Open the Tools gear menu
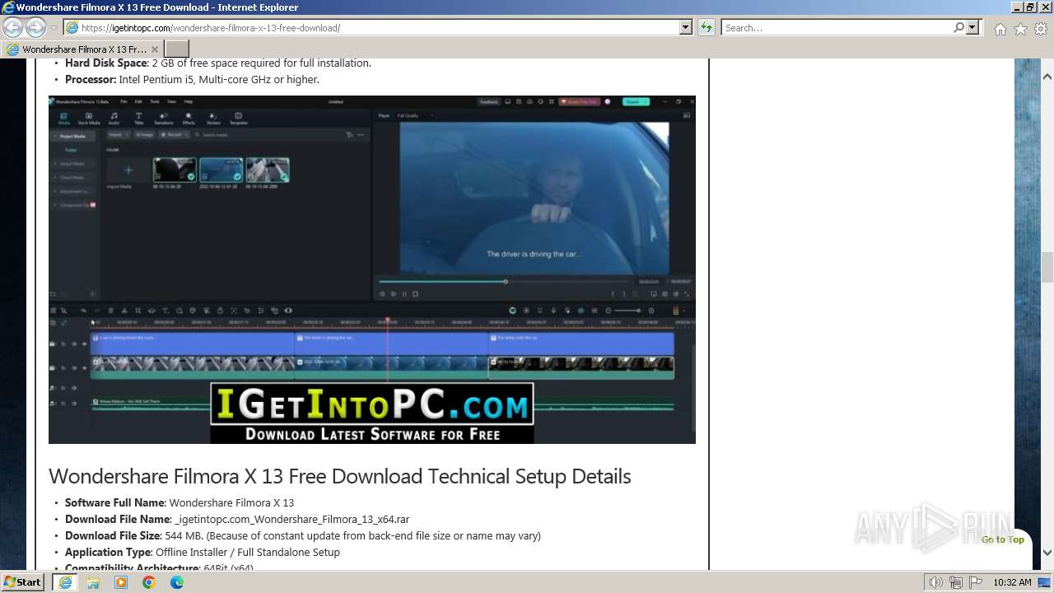The height and width of the screenshot is (593, 1054). coord(1041,29)
